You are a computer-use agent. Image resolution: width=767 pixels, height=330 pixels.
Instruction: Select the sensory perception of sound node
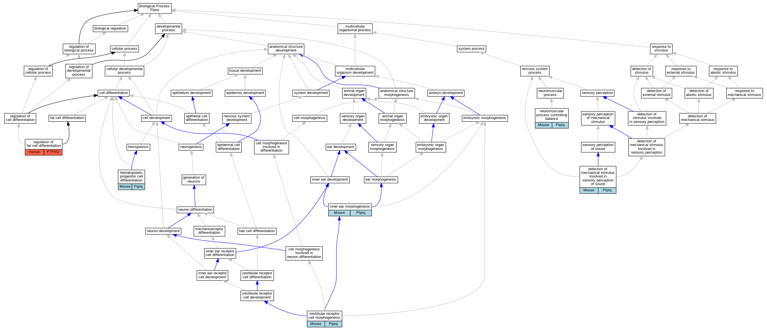tap(598, 147)
